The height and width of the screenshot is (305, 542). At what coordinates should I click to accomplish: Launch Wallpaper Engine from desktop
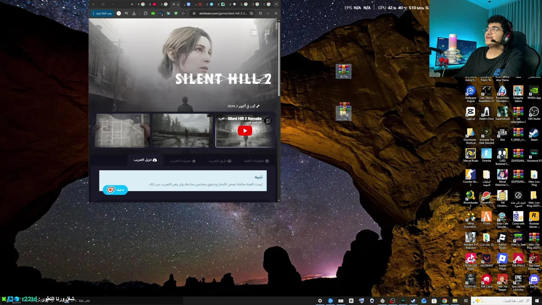click(x=470, y=94)
